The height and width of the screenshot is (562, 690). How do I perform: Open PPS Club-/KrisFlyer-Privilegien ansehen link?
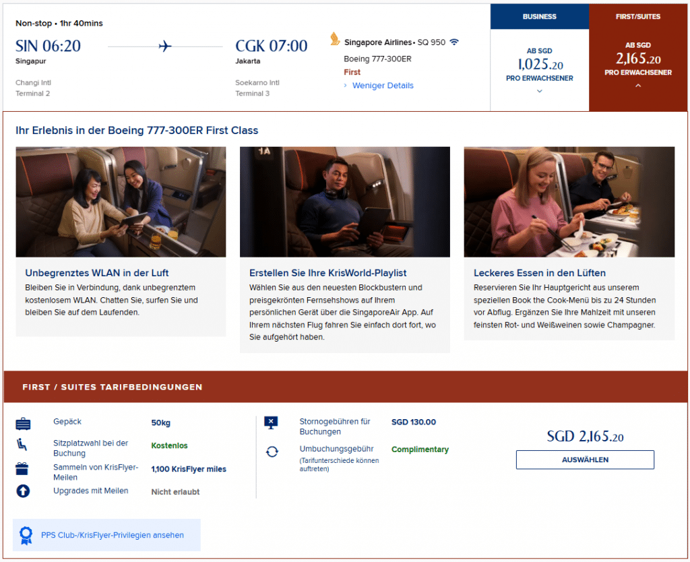[x=112, y=535]
